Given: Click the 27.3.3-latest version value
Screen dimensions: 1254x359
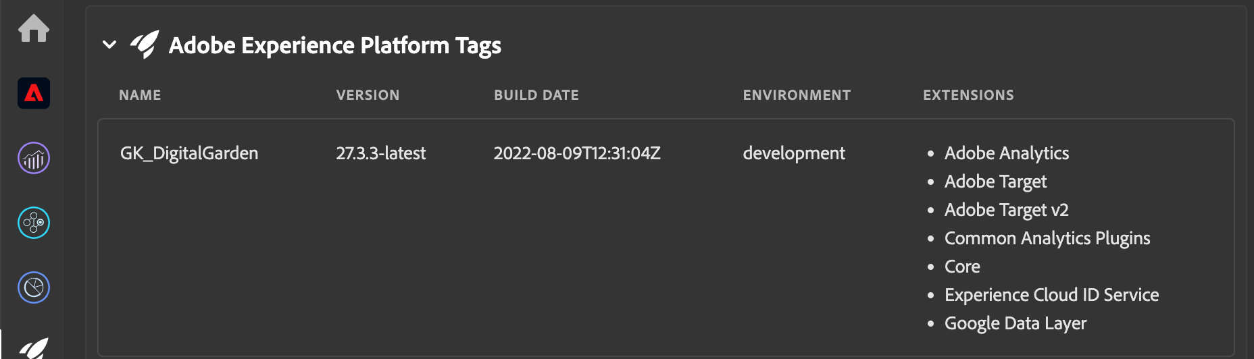Looking at the screenshot, I should [x=381, y=153].
